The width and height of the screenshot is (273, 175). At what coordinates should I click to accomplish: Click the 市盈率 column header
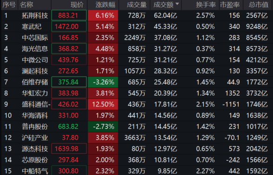pos(230,5)
